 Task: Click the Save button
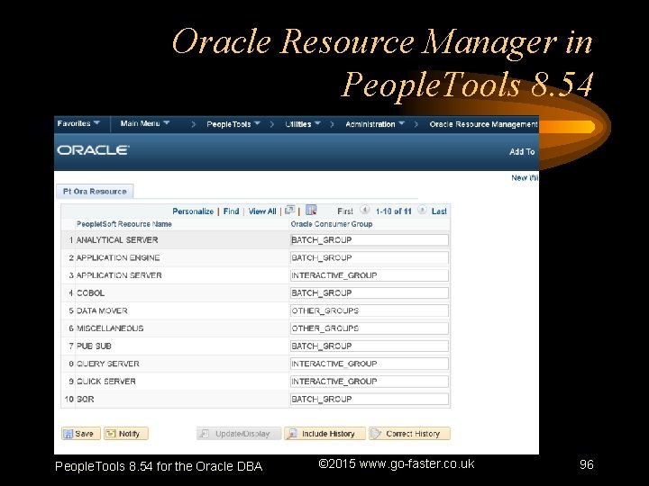(x=81, y=434)
